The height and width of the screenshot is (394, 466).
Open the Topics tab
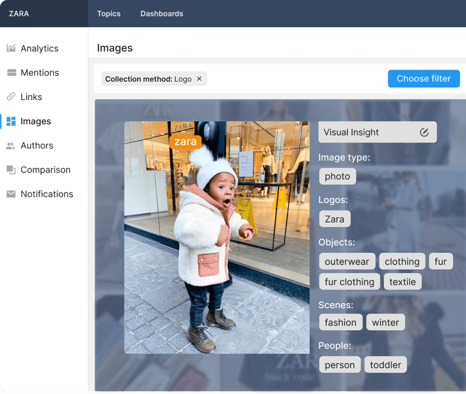[x=108, y=13]
